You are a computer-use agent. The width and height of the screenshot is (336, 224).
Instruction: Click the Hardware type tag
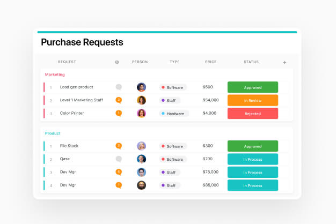tap(172, 114)
